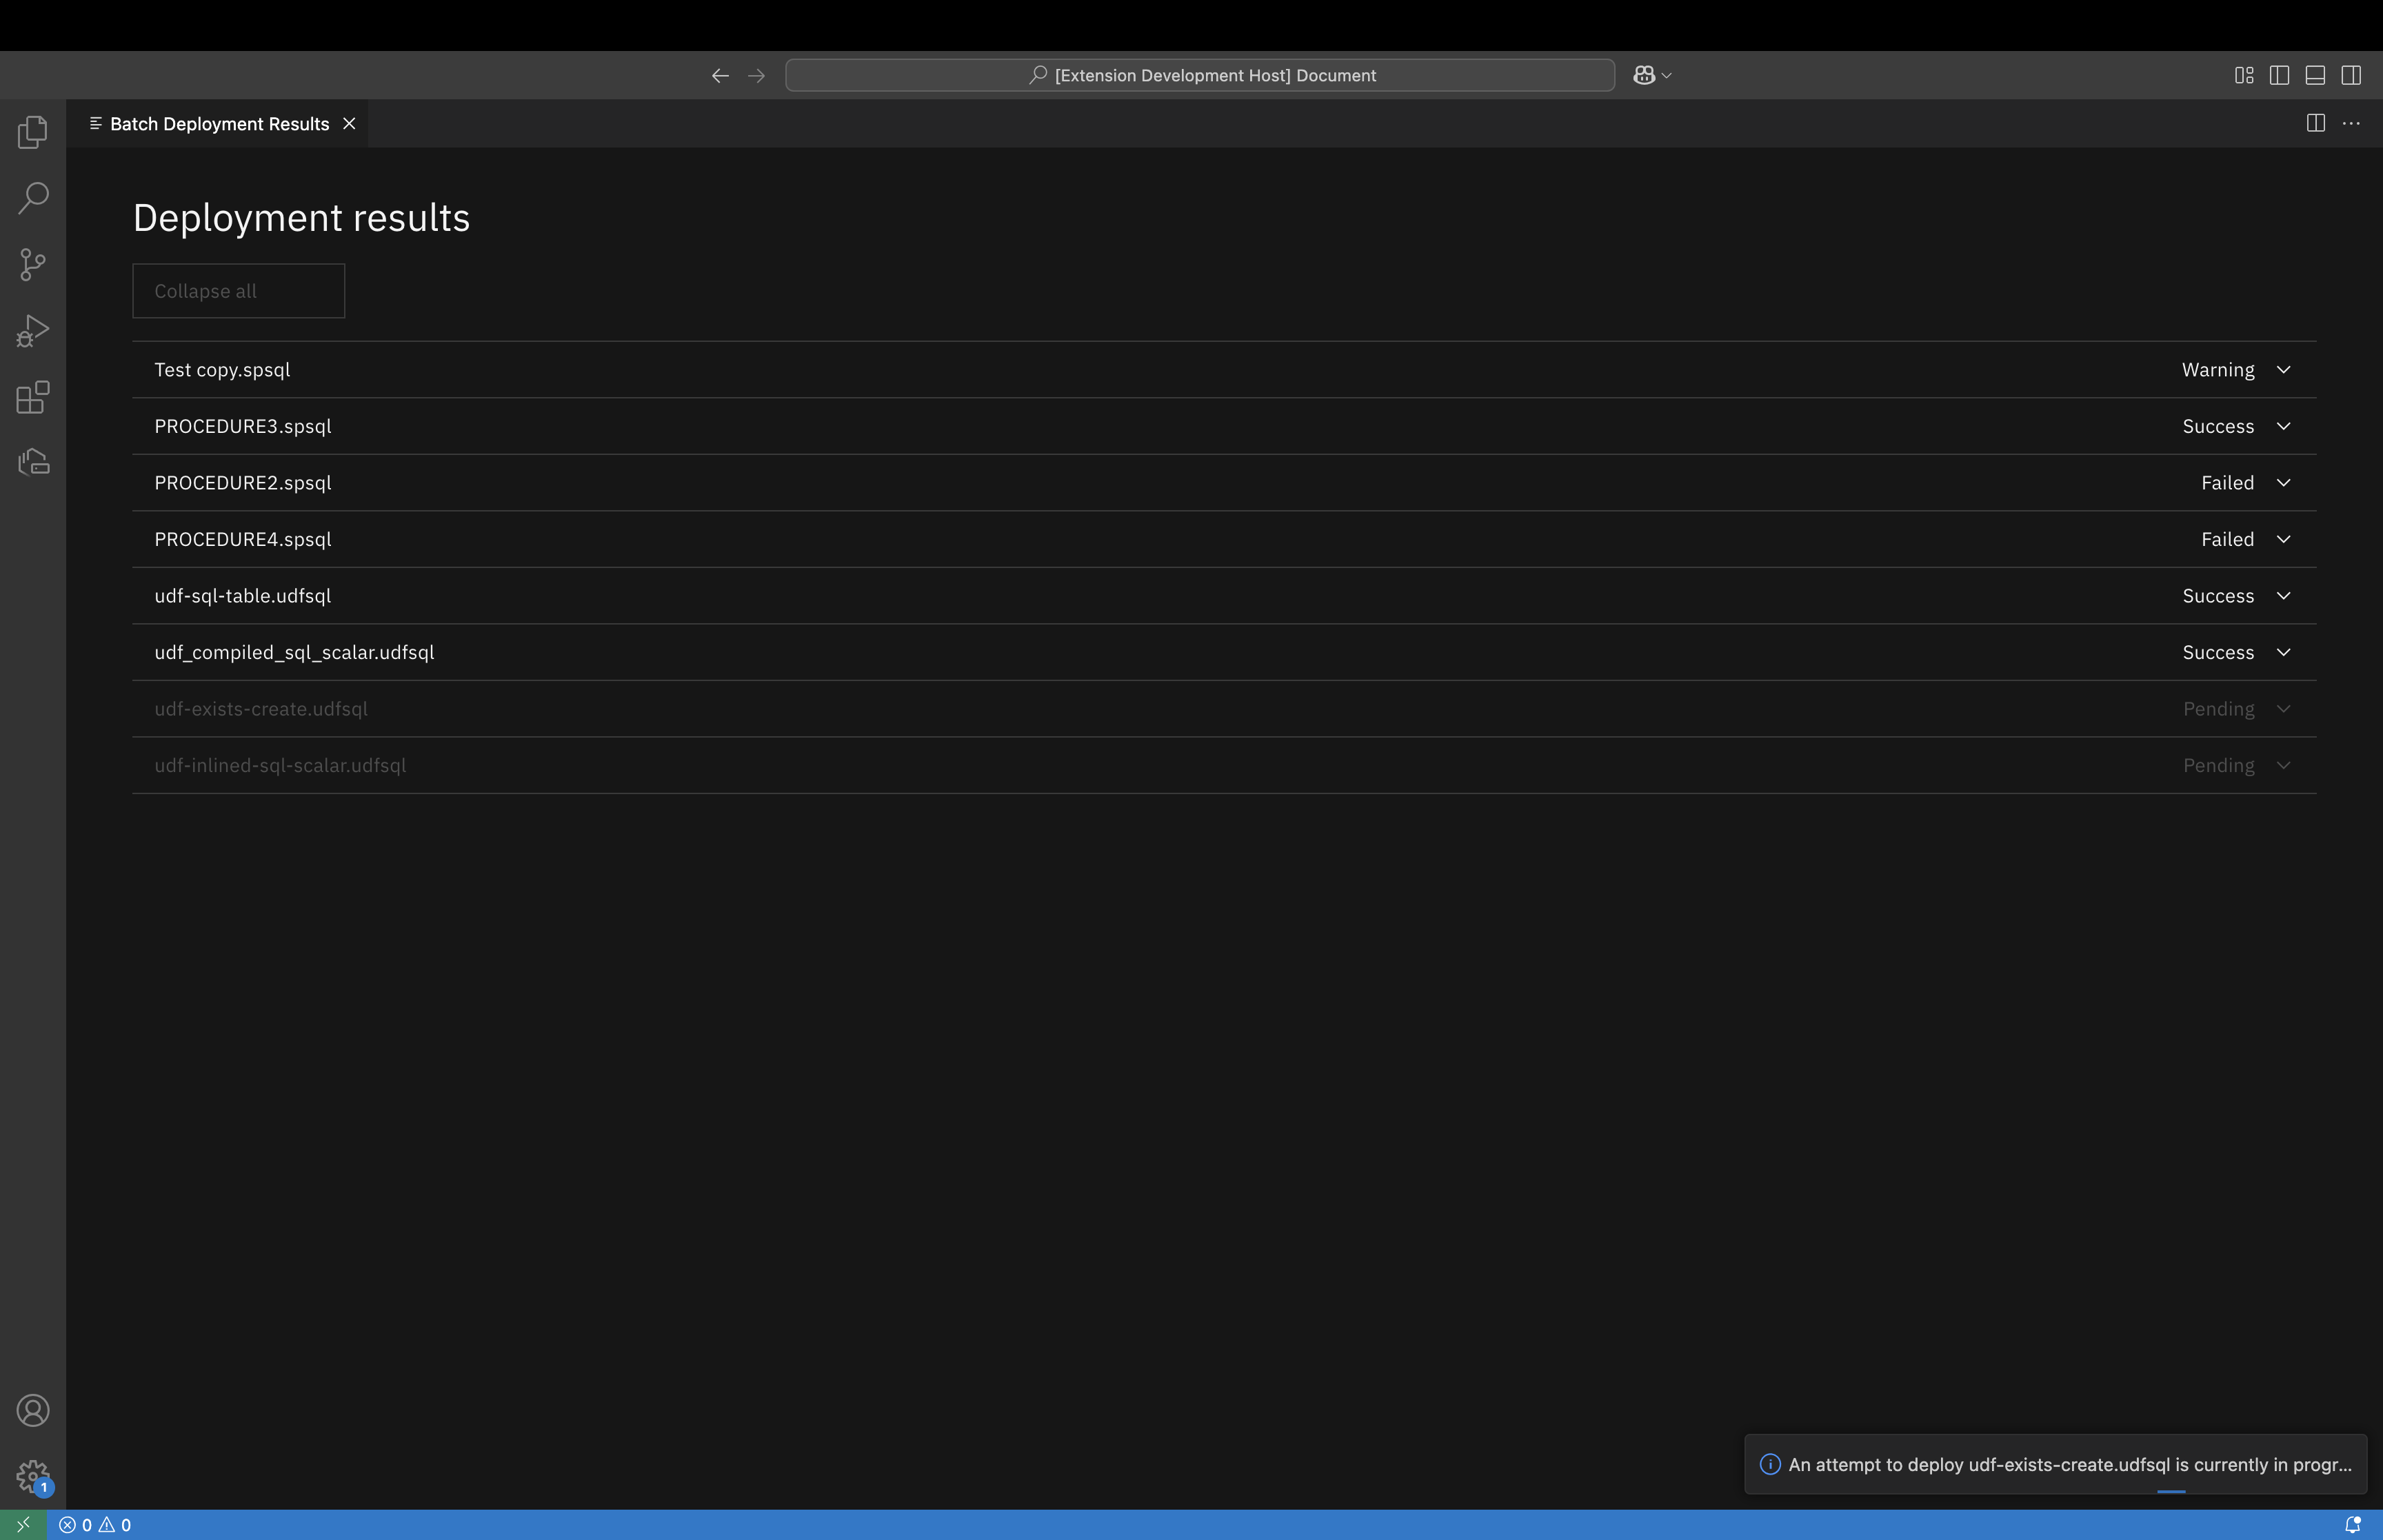Screen dimensions: 2383x1540
Task: Open the Search view icon
Action: pos(33,198)
